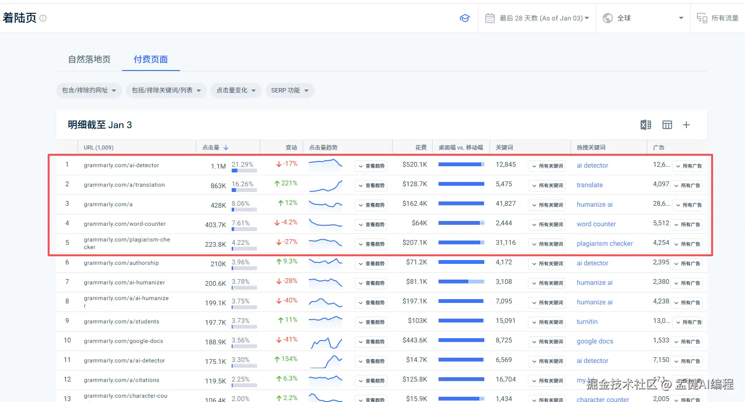Expand 查看趋势 for grammarly.com/a/ai-detector row
Image resolution: width=745 pixels, height=402 pixels.
371,361
